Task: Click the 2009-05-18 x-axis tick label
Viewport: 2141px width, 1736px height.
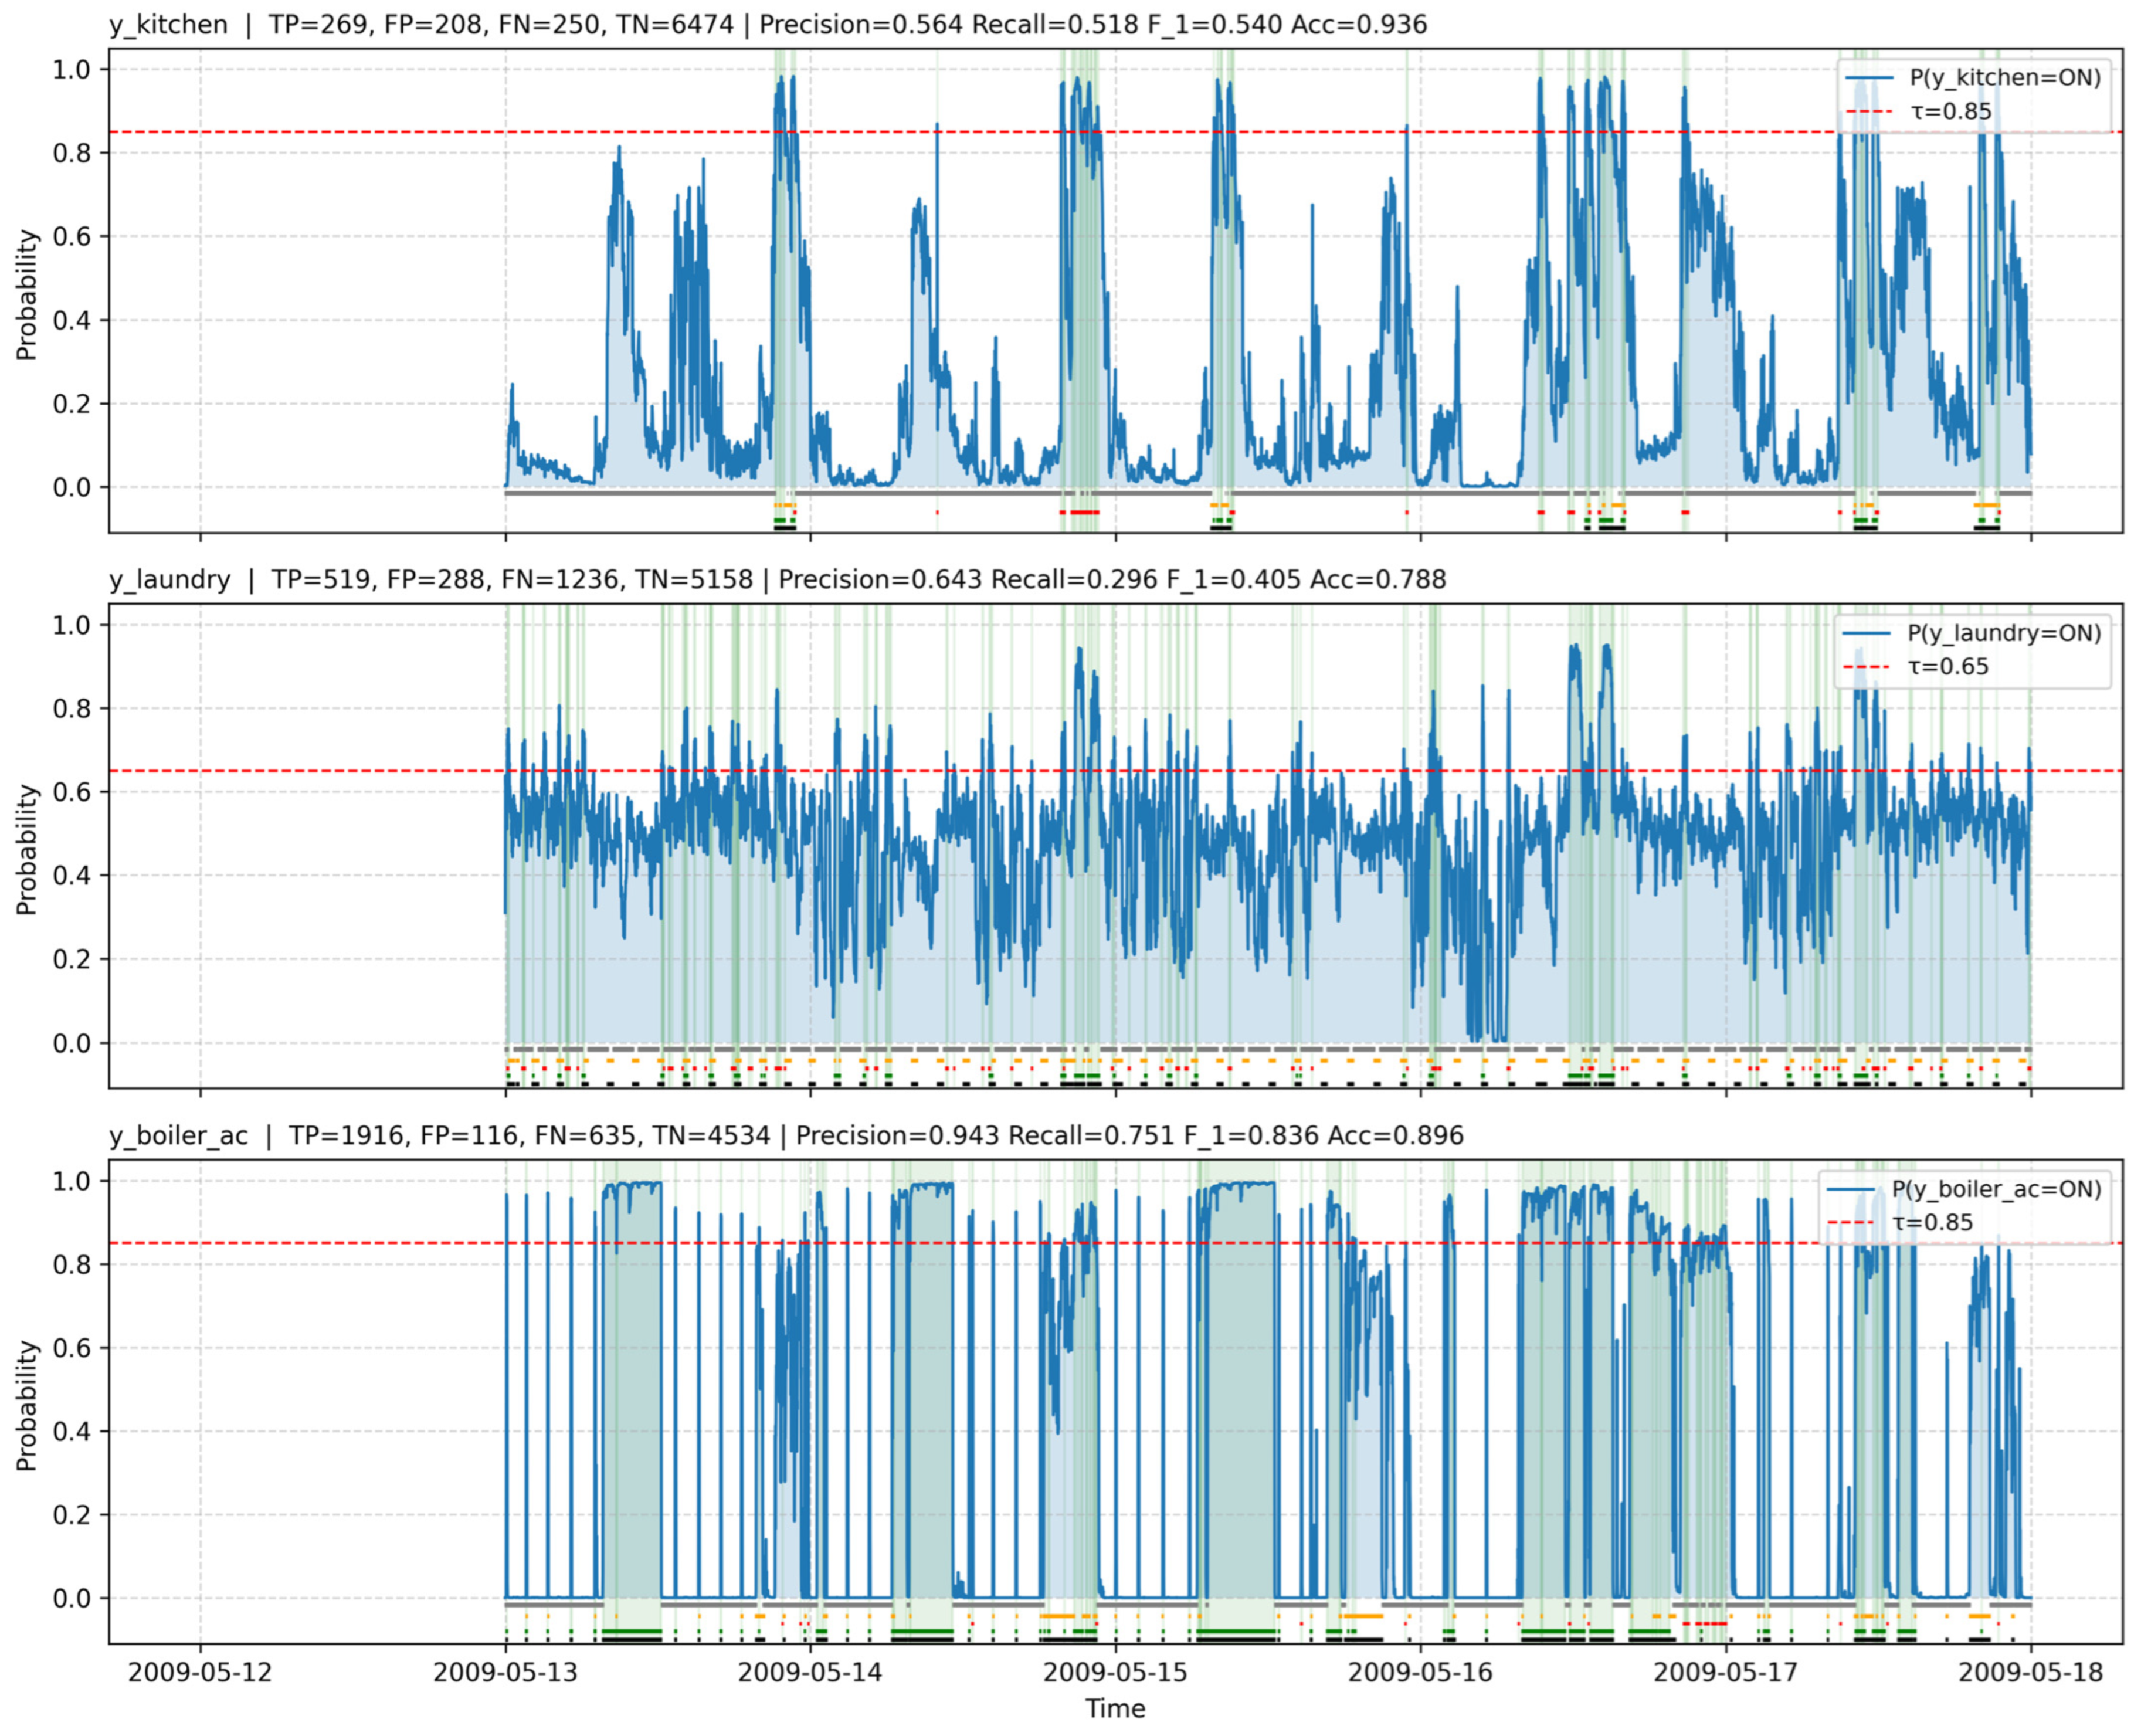Action: coord(2031,1672)
